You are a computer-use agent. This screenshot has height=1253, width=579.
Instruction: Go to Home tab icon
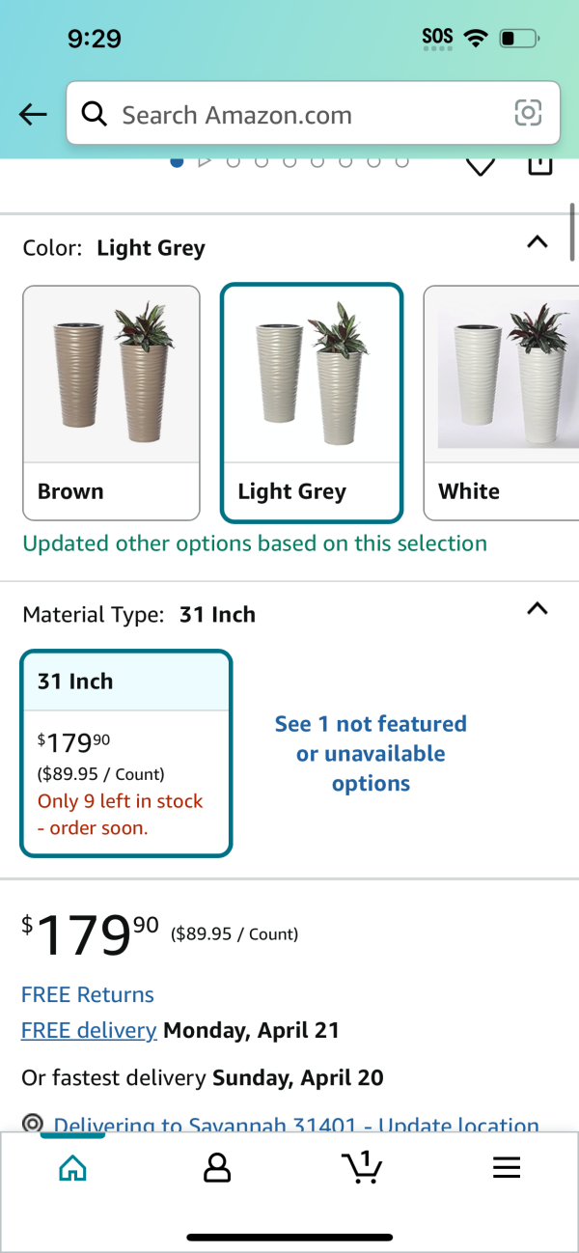coord(72,1168)
